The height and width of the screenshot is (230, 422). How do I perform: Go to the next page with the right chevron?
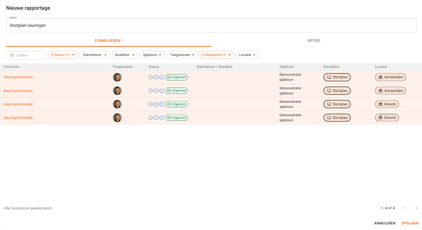tap(416, 208)
